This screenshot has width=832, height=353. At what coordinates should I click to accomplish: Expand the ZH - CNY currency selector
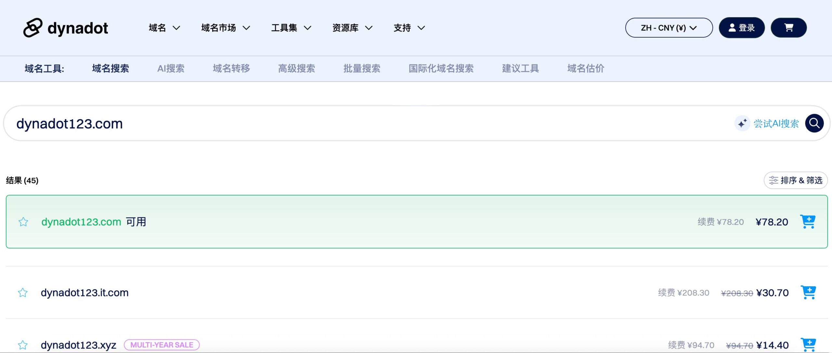pyautogui.click(x=669, y=28)
